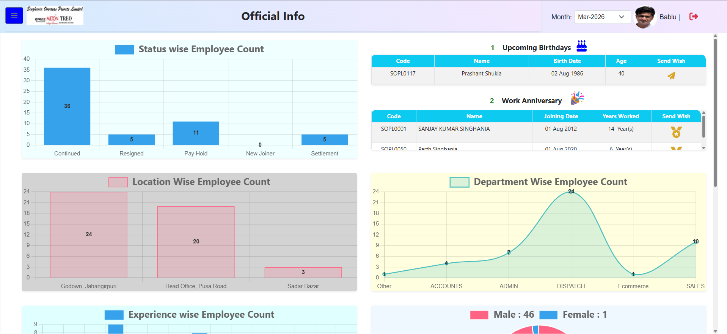The width and height of the screenshot is (727, 334).
Task: Click the ADMIN data point
Action: tap(509, 252)
